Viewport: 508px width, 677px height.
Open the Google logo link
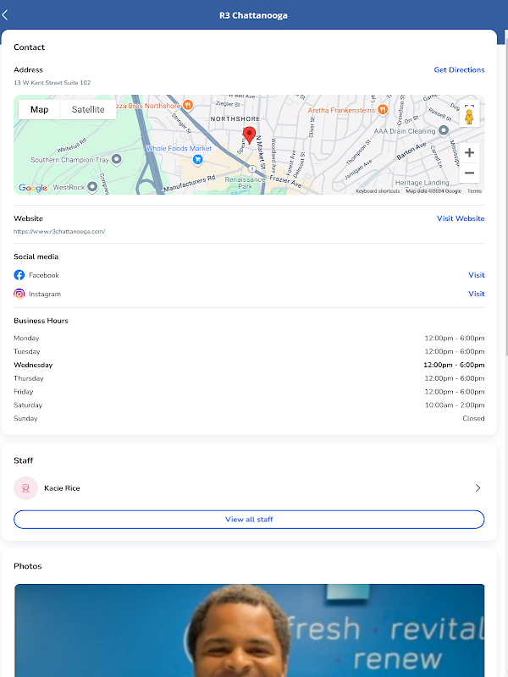(x=33, y=188)
